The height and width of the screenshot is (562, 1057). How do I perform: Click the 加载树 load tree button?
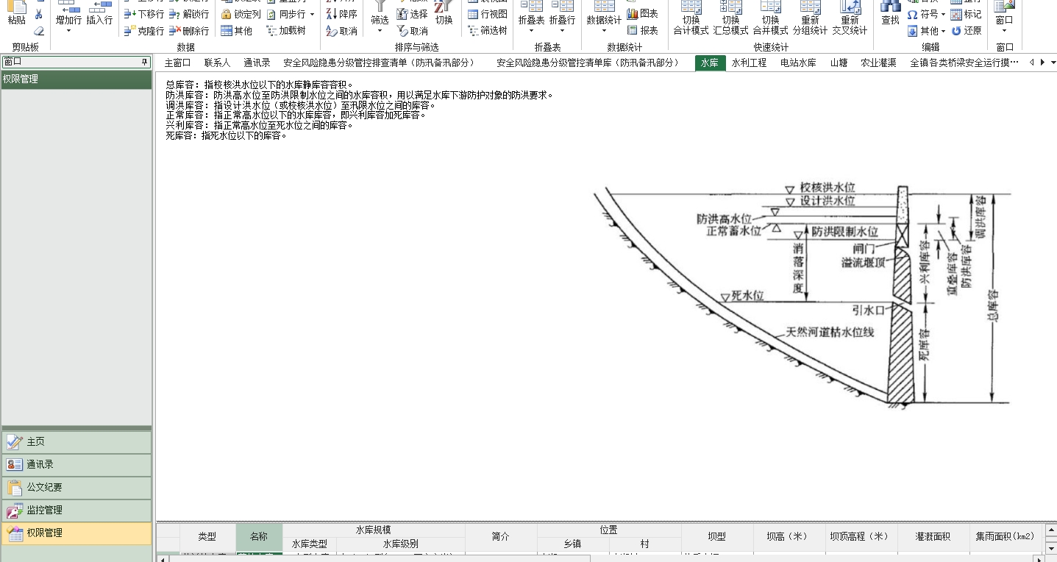click(x=285, y=31)
